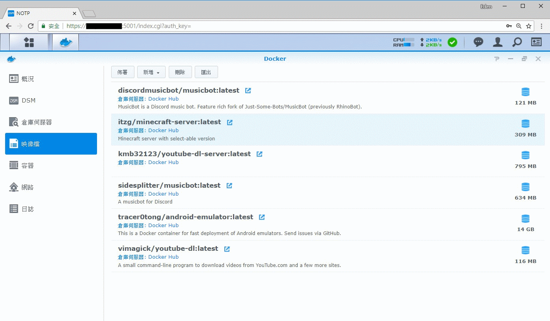Reload the page in the browser
This screenshot has width=550, height=321.
31,26
